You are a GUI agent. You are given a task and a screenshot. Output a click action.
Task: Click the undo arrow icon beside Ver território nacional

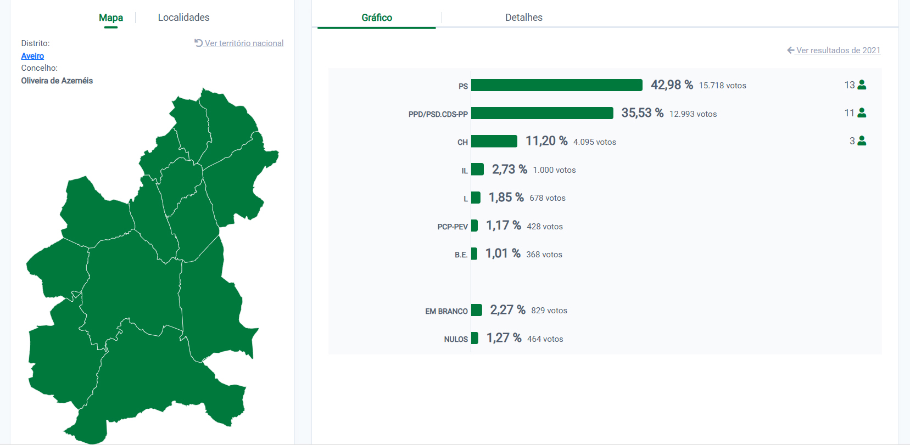pyautogui.click(x=198, y=43)
